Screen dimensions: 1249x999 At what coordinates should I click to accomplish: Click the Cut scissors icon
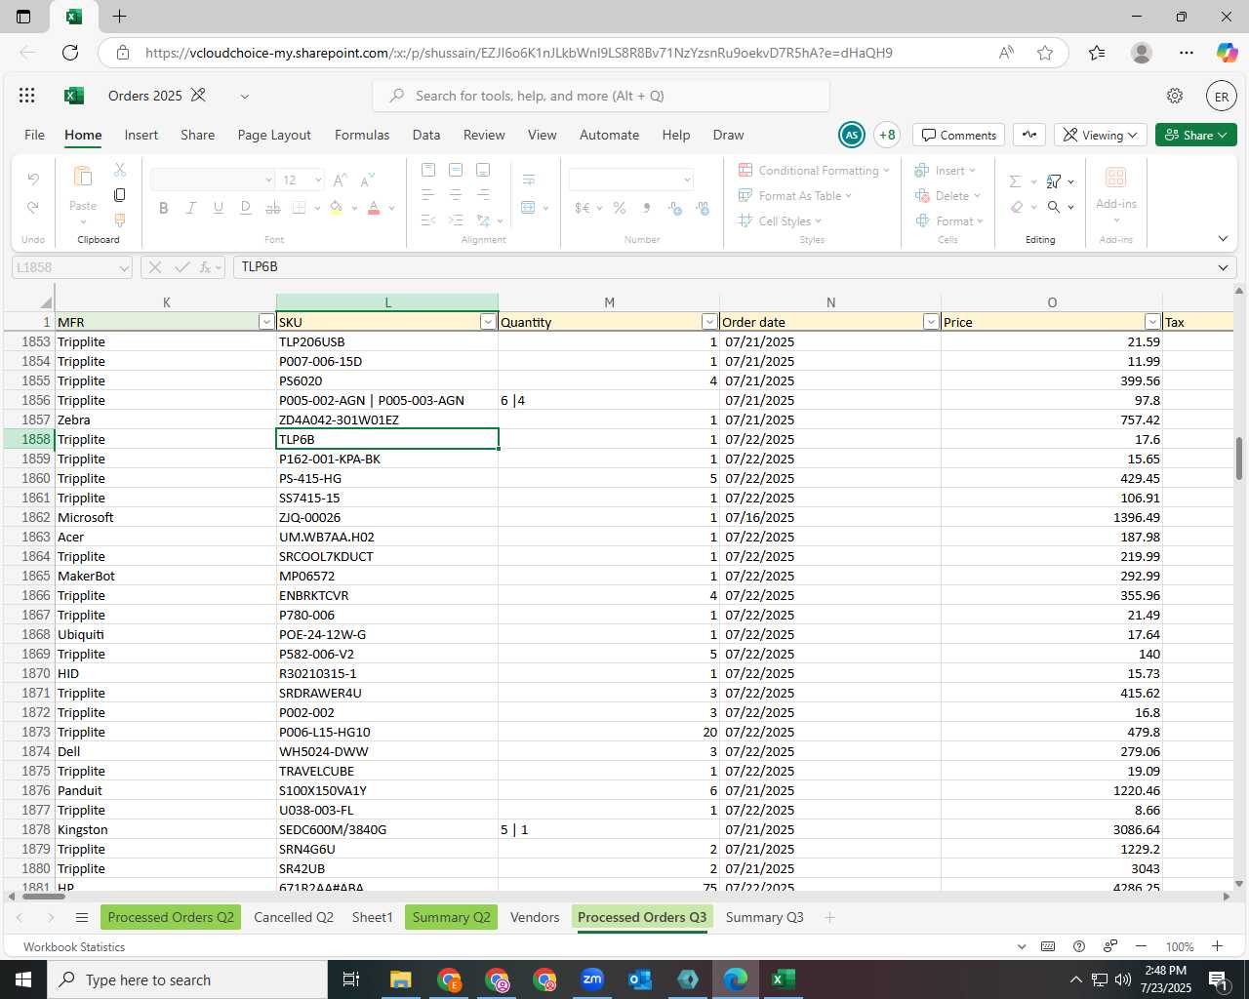click(x=120, y=171)
